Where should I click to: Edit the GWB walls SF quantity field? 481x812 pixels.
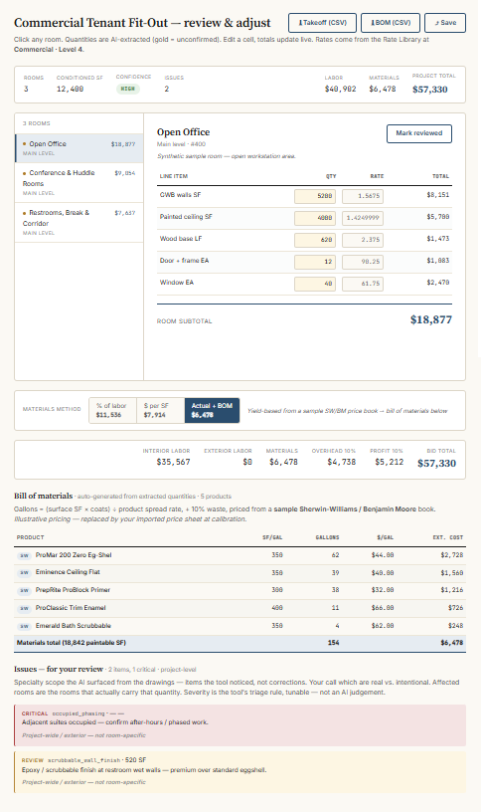pyautogui.click(x=315, y=196)
